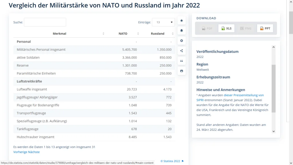The width and height of the screenshot is (293, 165).
Task: Click the Russland value 772
Action: click(x=169, y=97)
